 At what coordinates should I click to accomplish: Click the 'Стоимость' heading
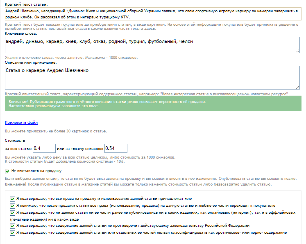tap(15, 141)
